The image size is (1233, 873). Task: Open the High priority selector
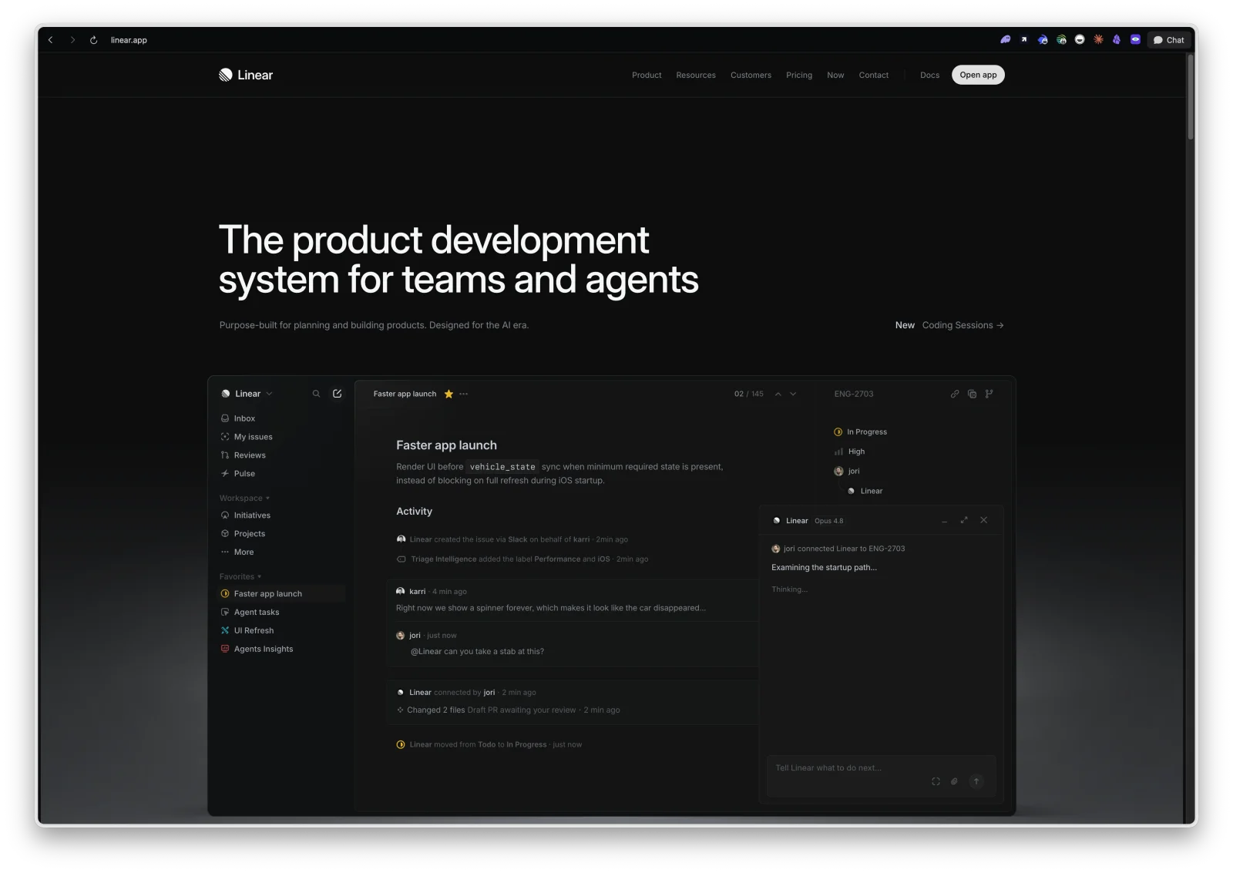849,452
